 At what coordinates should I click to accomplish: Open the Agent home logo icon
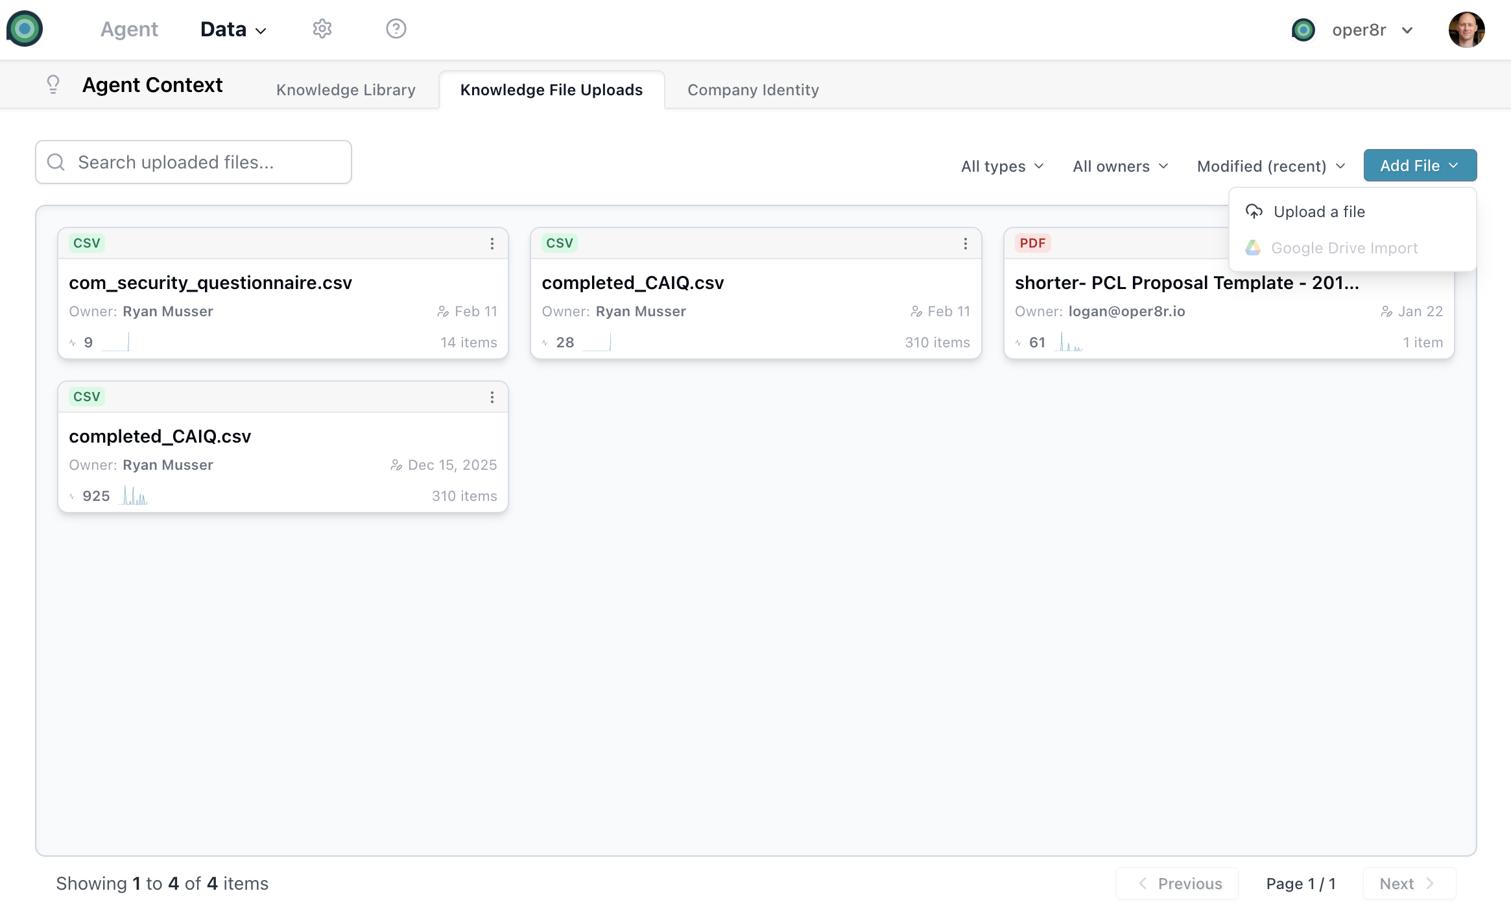[25, 29]
